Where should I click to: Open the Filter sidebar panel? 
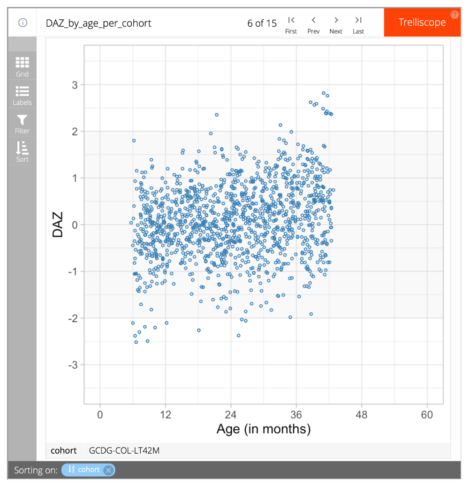tap(22, 124)
